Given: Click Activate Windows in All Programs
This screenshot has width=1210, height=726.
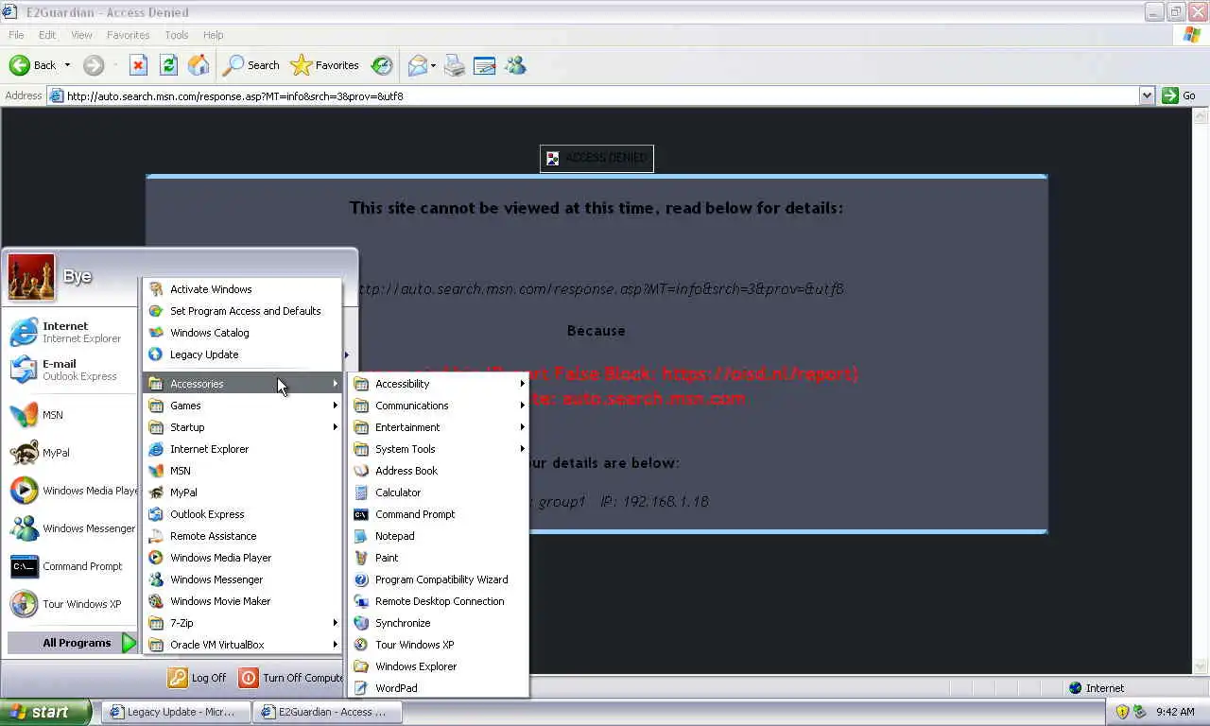Looking at the screenshot, I should [x=242, y=289].
